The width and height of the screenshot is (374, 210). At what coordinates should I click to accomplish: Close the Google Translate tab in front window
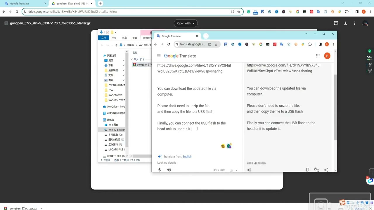pos(197,36)
